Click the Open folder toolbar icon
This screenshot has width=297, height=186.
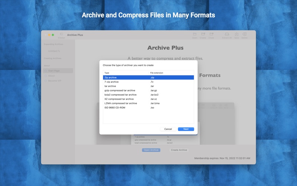tap(195, 34)
